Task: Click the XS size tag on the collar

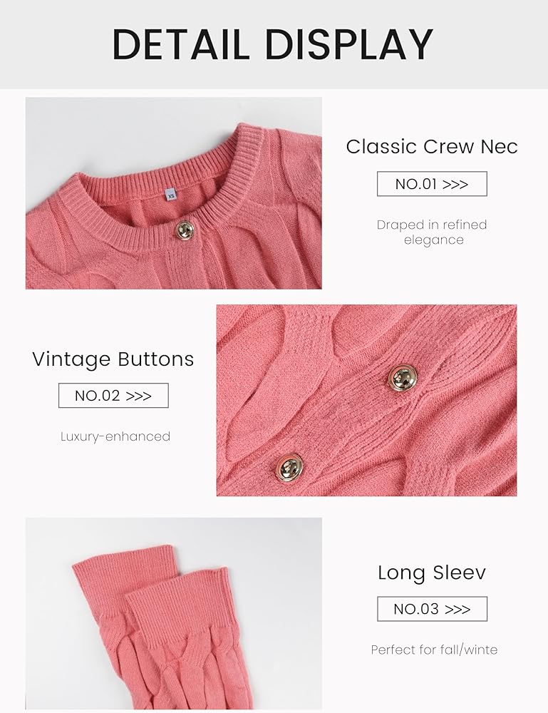Action: pos(171,194)
